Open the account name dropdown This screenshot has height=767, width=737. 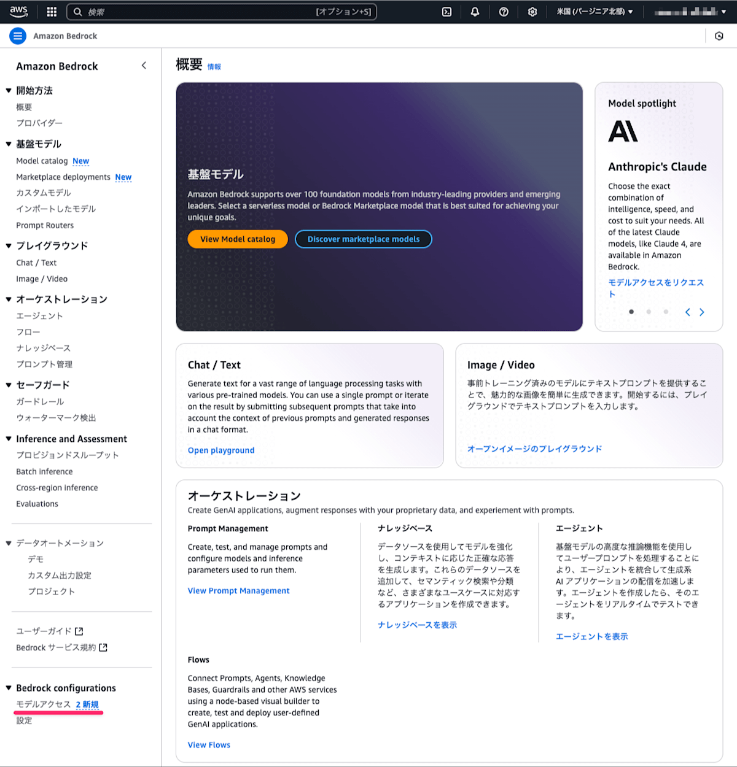(690, 12)
